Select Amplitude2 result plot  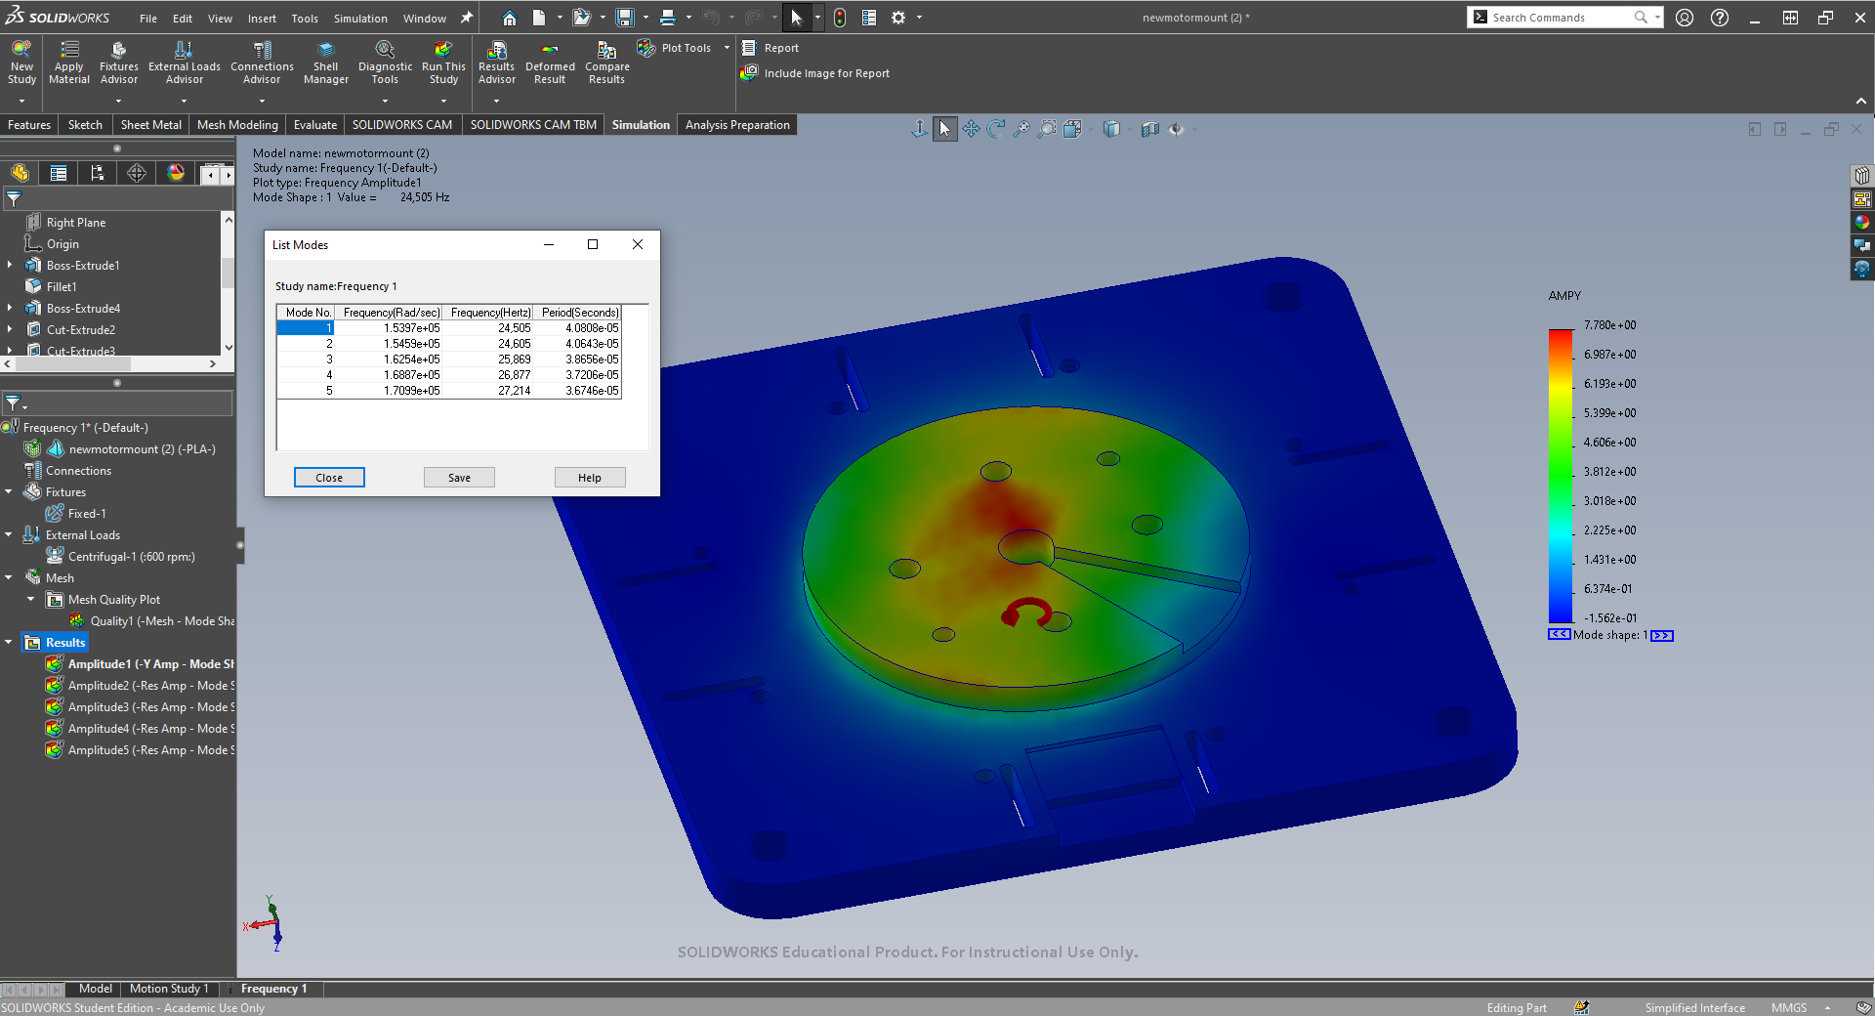[x=140, y=686]
